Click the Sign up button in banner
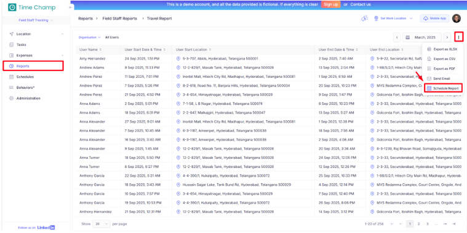The height and width of the screenshot is (233, 467). (330, 4)
